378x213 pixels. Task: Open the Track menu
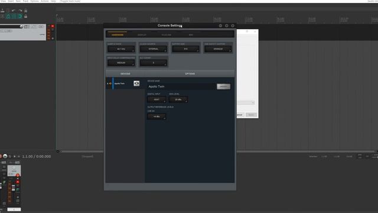pos(25,1)
